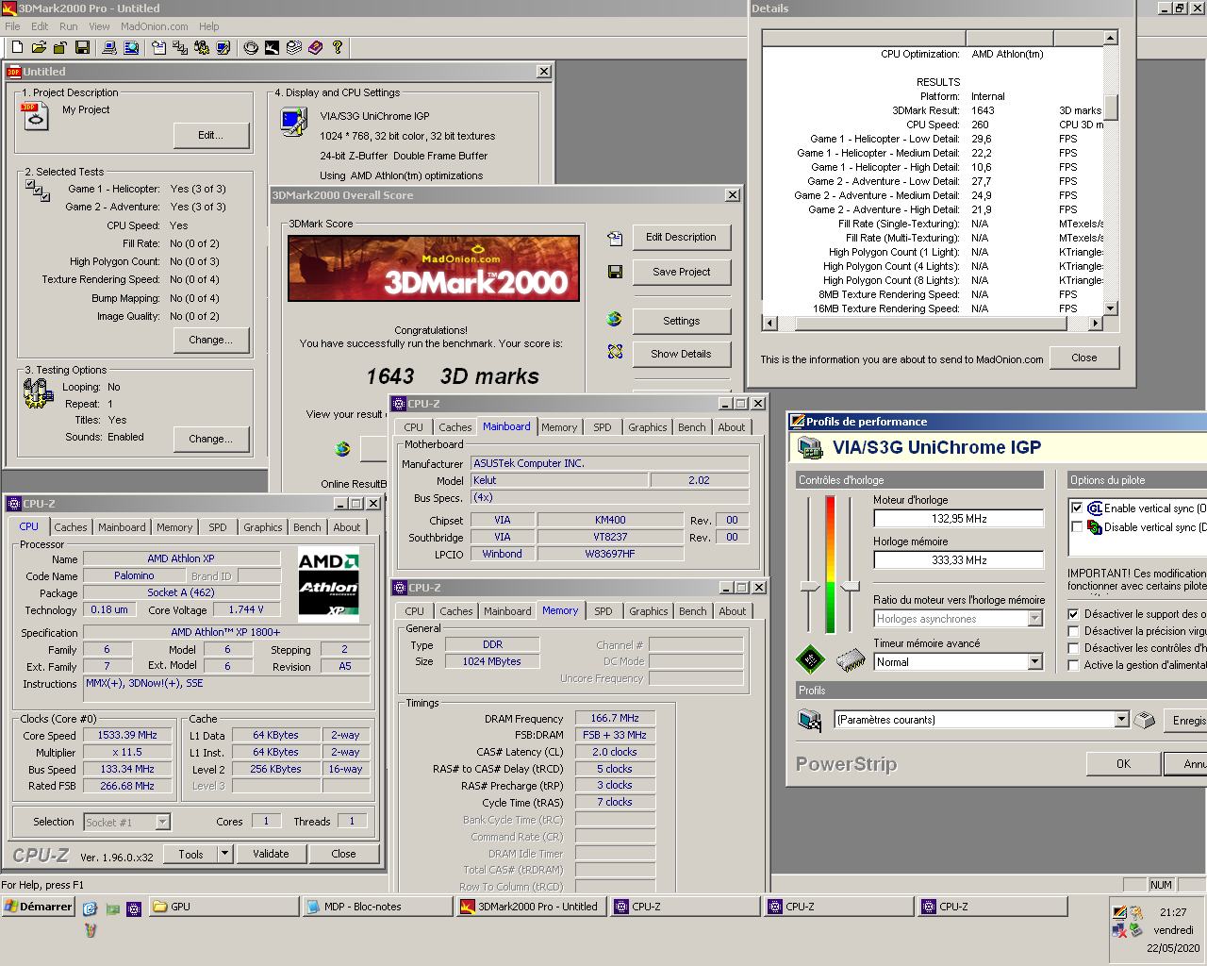Click the Open project folder toolbar icon
Screen dimensions: 1207x966
tap(39, 47)
